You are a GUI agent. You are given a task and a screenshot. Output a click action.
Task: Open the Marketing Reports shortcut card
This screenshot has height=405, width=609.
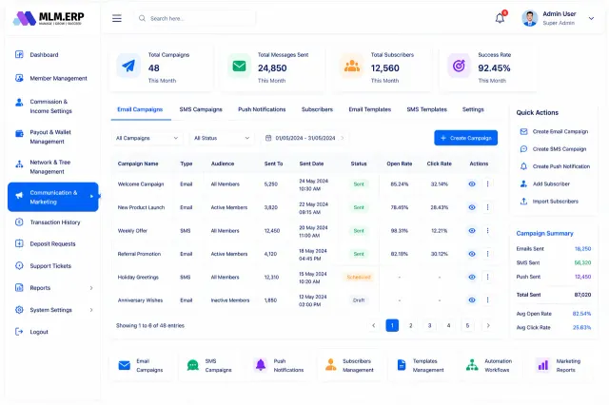(560, 365)
